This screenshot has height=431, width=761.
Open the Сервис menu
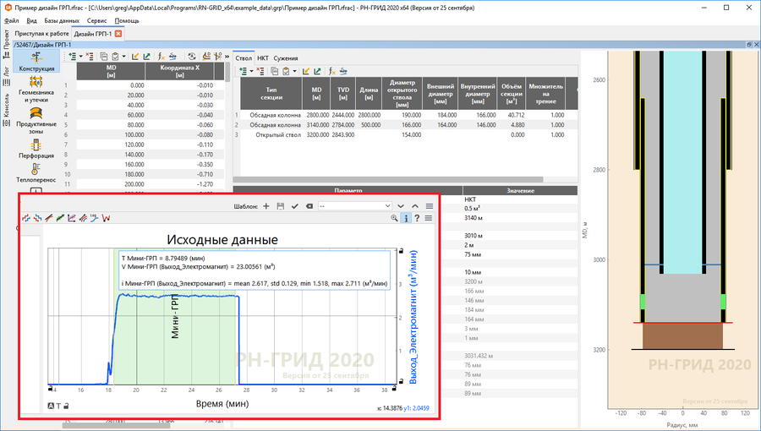97,21
